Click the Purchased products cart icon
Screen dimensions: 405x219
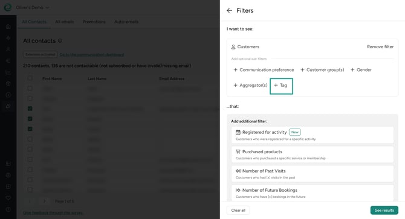point(238,152)
